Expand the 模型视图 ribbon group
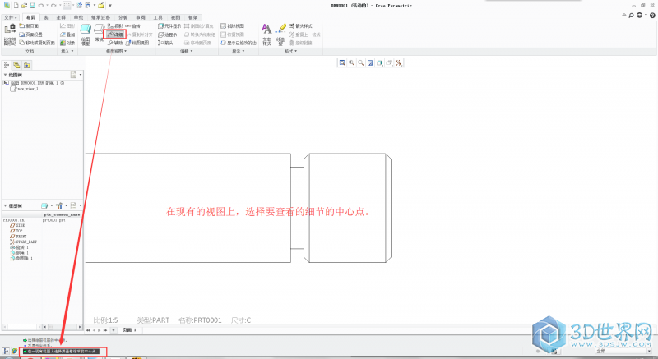 (x=116, y=51)
